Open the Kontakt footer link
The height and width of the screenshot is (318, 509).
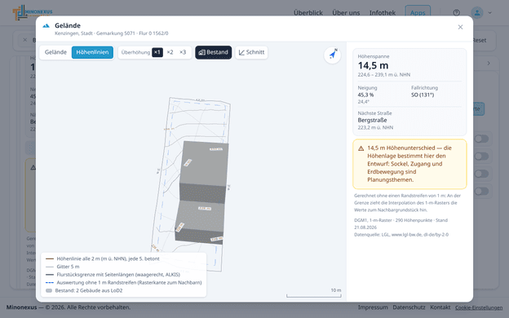(440, 307)
